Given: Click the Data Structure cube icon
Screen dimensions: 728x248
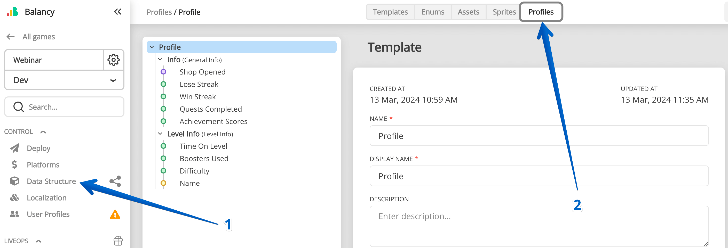Looking at the screenshot, I should [x=14, y=181].
